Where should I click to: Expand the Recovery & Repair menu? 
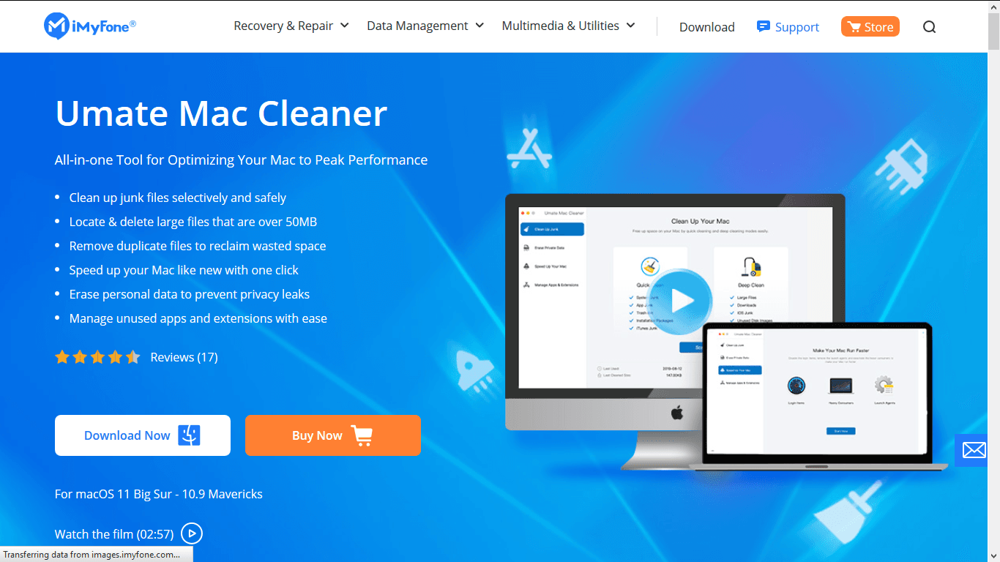(291, 26)
